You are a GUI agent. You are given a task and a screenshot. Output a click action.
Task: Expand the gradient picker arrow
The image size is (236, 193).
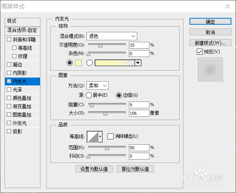click(138, 63)
